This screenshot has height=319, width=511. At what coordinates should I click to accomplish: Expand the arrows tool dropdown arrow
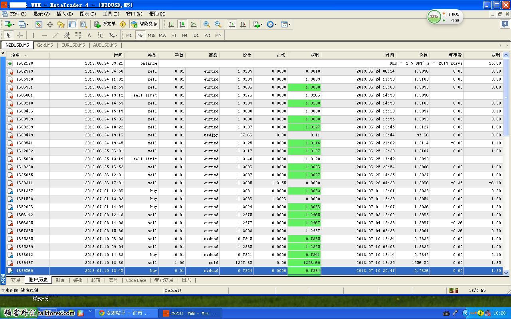pyautogui.click(x=117, y=35)
